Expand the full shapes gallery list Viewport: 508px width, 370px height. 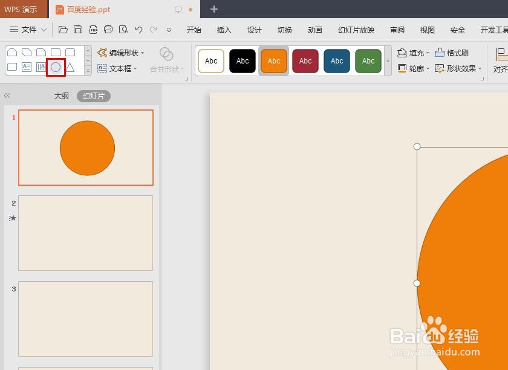[x=88, y=70]
